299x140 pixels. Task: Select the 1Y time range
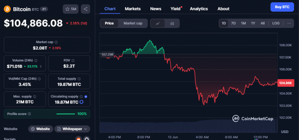click(x=253, y=23)
